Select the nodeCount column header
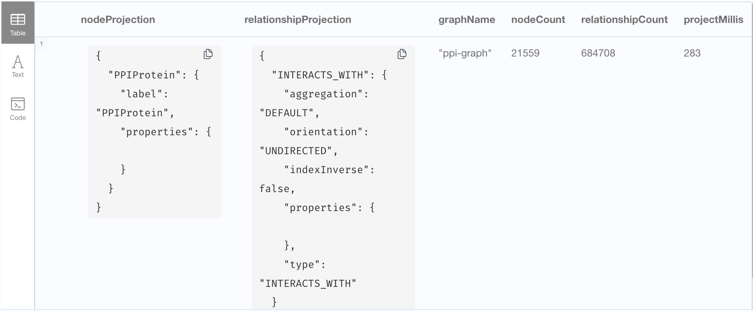753x312 pixels. pyautogui.click(x=538, y=20)
